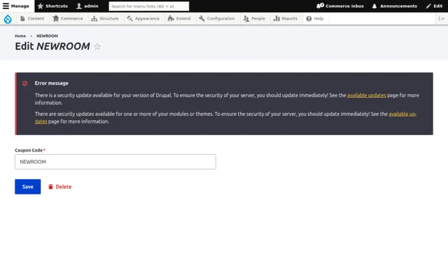The width and height of the screenshot is (448, 280).
Task: Click the Drupal drop logo icon
Action: [x=8, y=19]
